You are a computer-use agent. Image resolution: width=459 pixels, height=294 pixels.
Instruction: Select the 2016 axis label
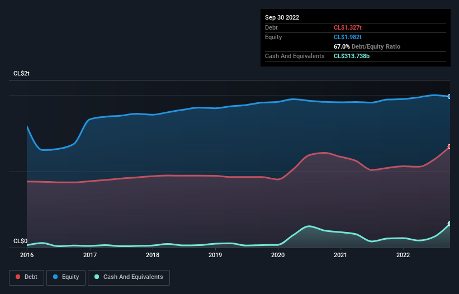[27, 255]
